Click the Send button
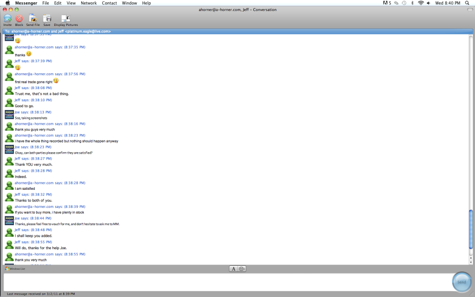Viewport: 475px width, 297px height. tap(462, 282)
